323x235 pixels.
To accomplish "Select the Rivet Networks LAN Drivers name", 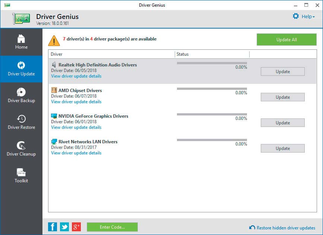I will pos(88,142).
